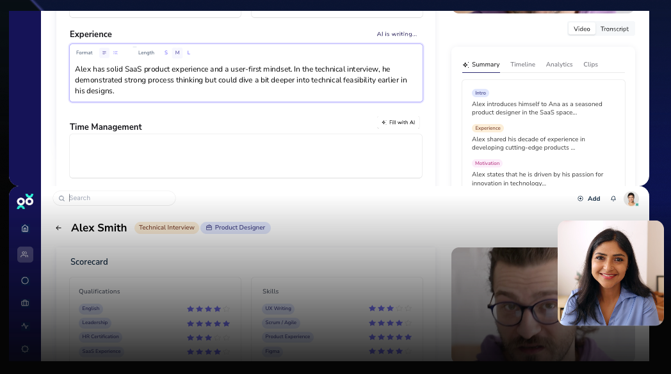Open the notifications bell icon
The height and width of the screenshot is (374, 671).
pos(613,198)
